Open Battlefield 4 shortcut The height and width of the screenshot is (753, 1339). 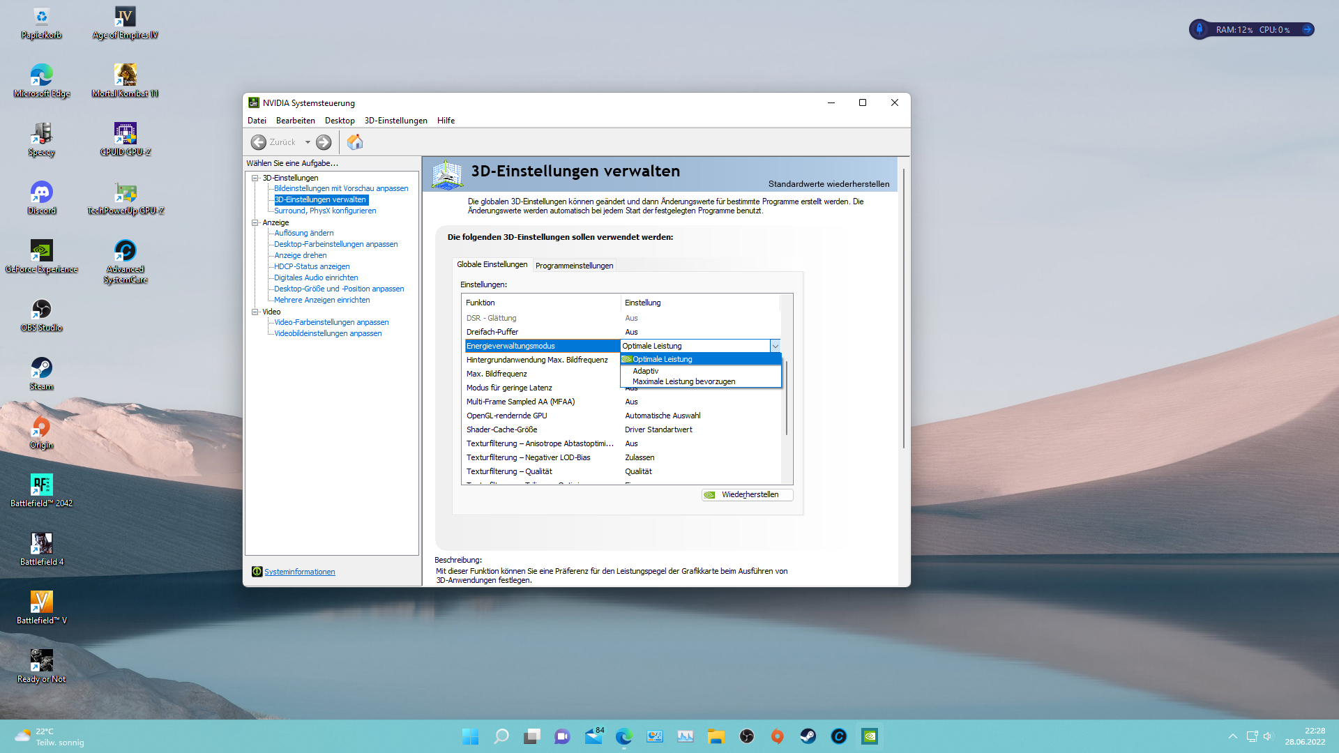[41, 551]
